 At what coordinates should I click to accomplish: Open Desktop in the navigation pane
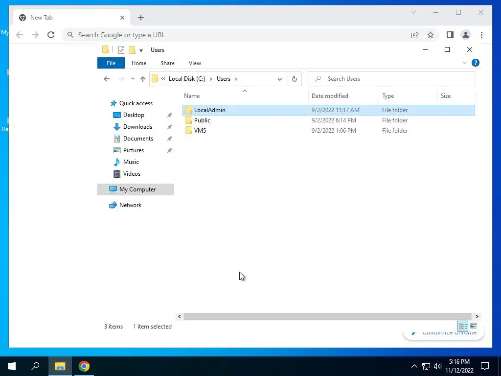[134, 115]
